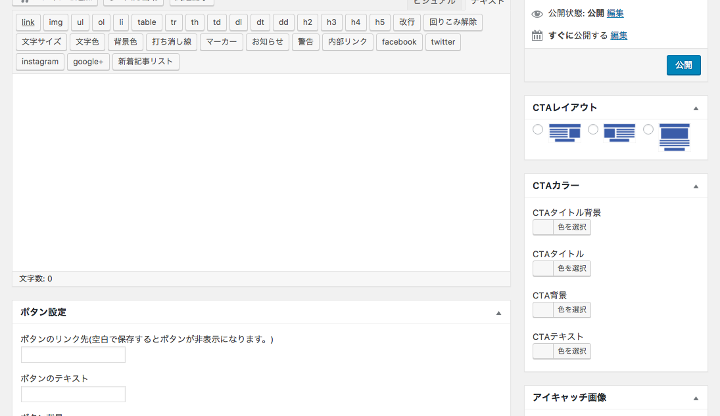Select the second CTA layout radio button
This screenshot has width=720, height=416.
tap(593, 129)
